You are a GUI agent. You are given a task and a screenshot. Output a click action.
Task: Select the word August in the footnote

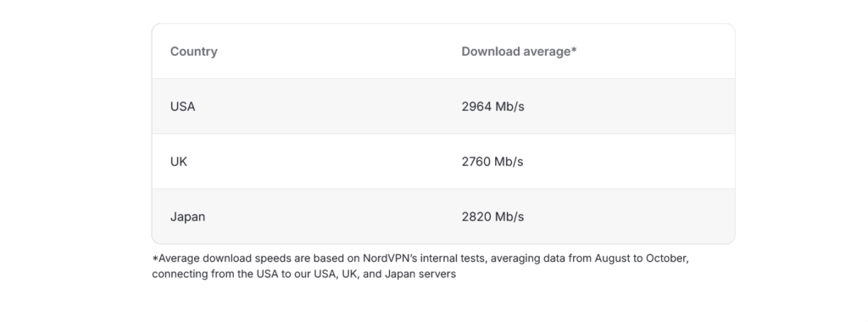613,259
